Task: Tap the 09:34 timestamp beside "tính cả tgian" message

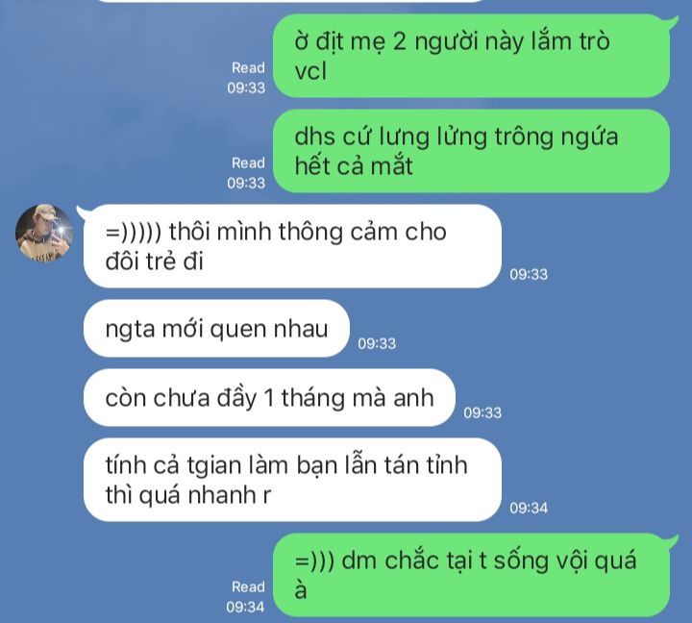Action: tap(529, 508)
